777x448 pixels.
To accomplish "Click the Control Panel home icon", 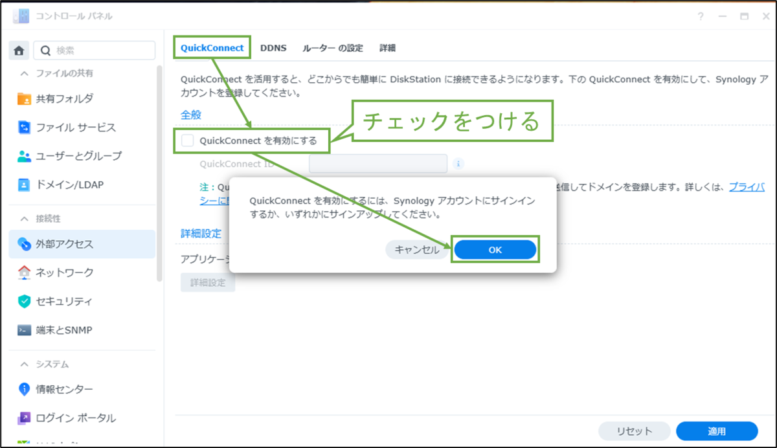I will tap(19, 50).
